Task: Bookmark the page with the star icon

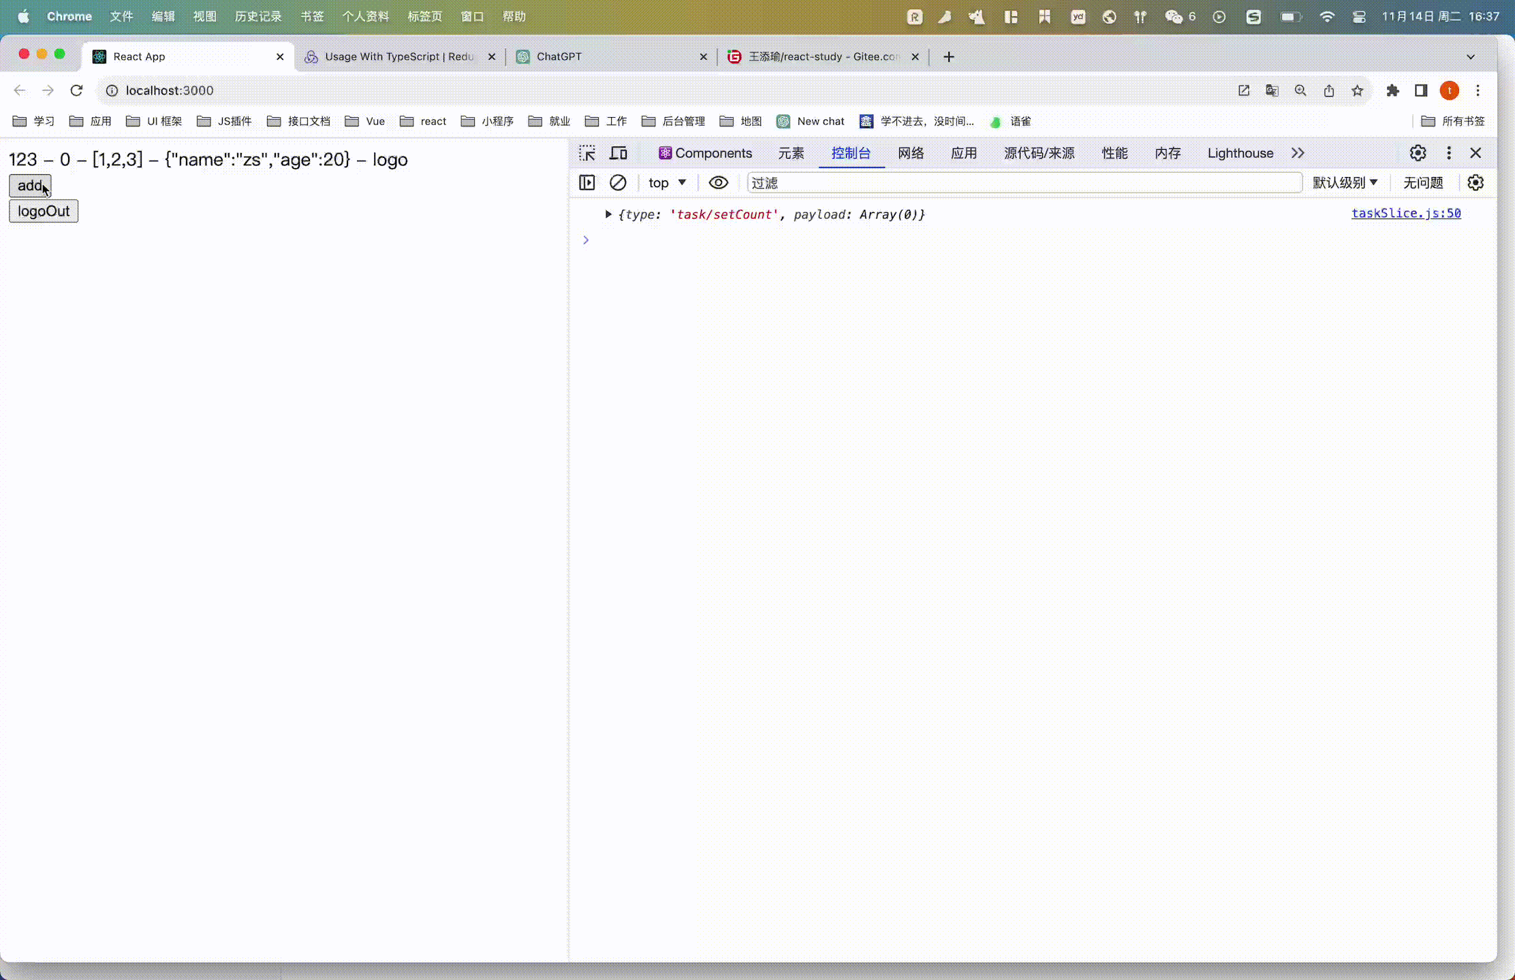Action: [x=1357, y=90]
